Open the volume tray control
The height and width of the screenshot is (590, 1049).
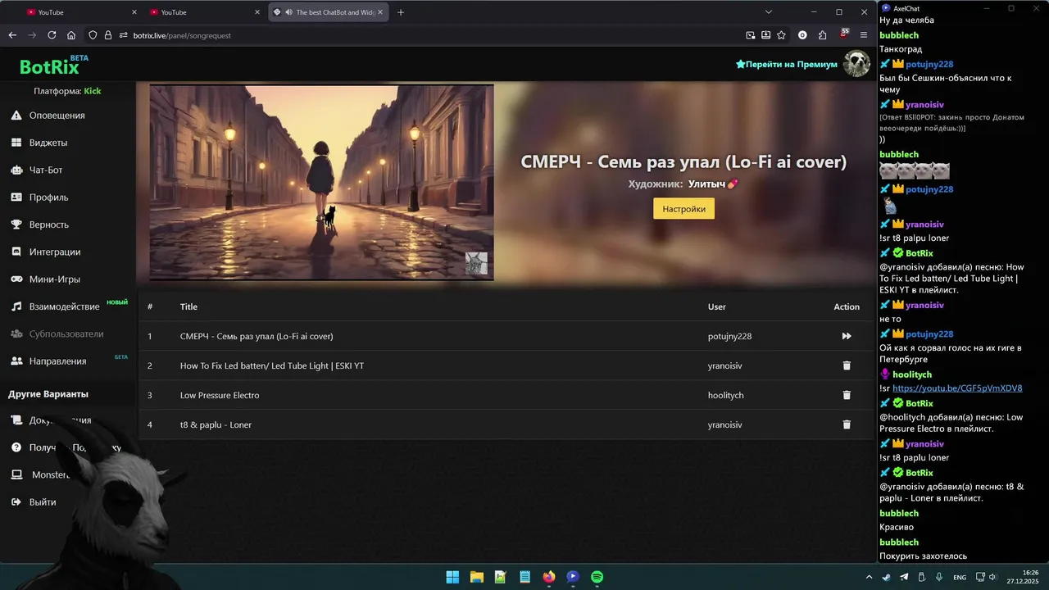[x=992, y=577]
